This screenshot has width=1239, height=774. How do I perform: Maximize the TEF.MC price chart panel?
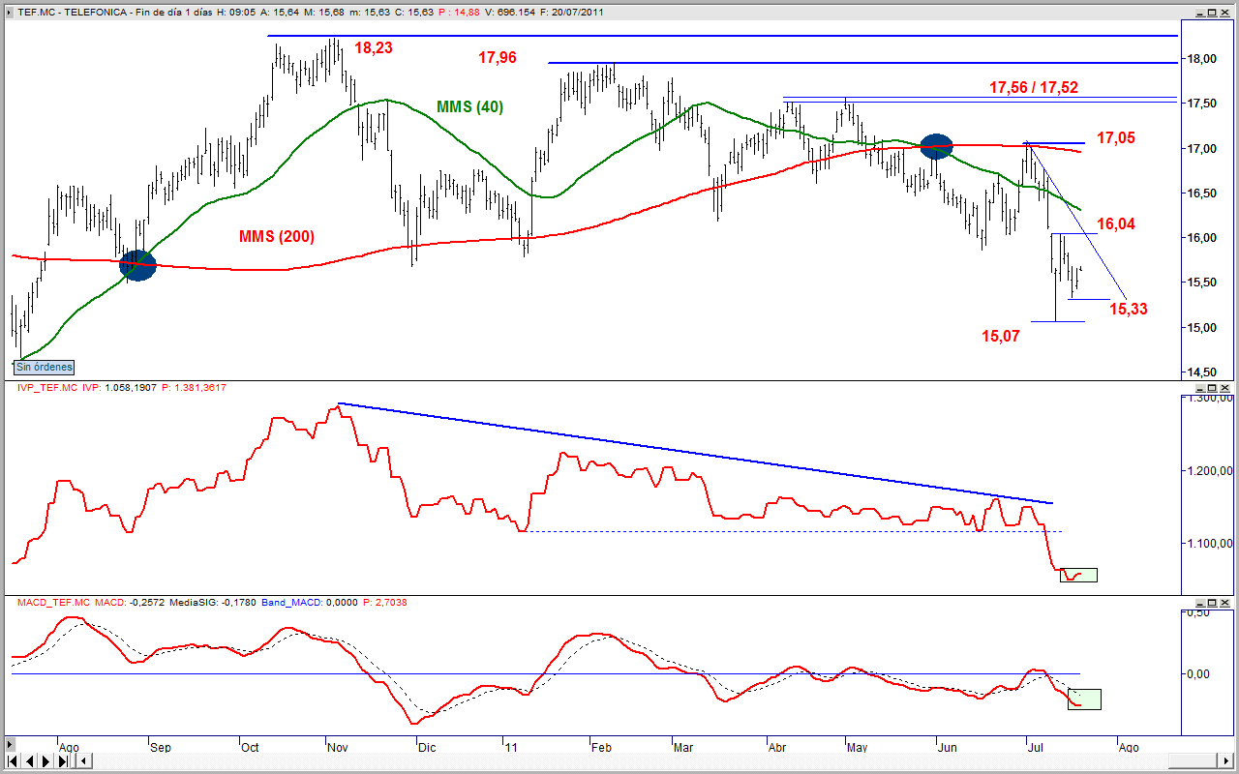click(1213, 12)
